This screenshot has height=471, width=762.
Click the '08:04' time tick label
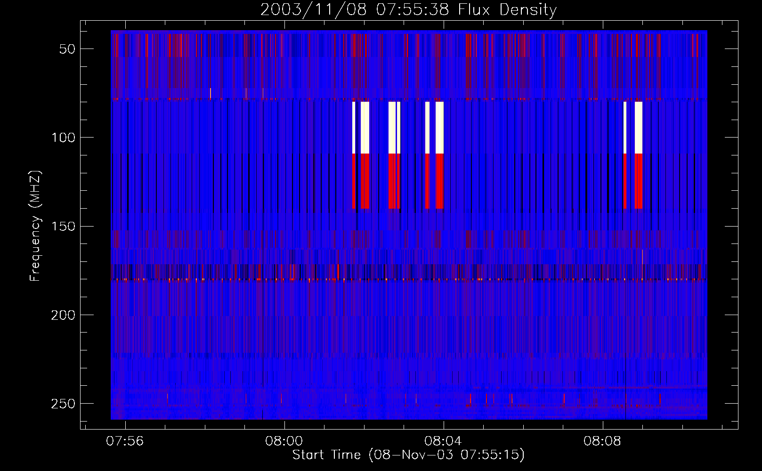(443, 441)
